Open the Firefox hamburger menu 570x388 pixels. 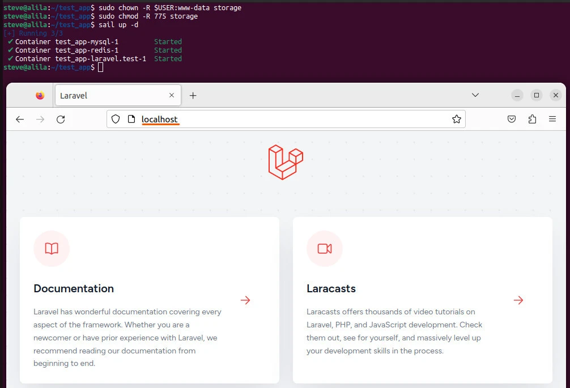pyautogui.click(x=552, y=119)
